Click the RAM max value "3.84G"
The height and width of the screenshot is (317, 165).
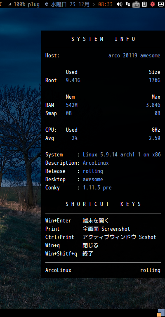tap(153, 105)
